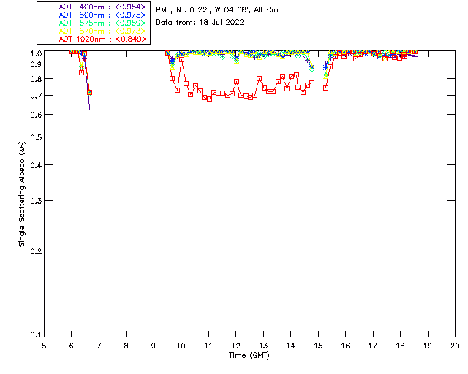Click the x-axis tick label 18

[x=400, y=346]
